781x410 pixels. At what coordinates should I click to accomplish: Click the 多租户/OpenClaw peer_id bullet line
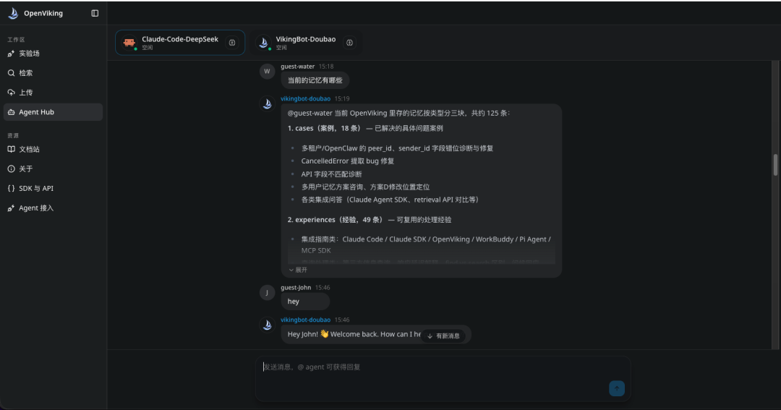(397, 148)
